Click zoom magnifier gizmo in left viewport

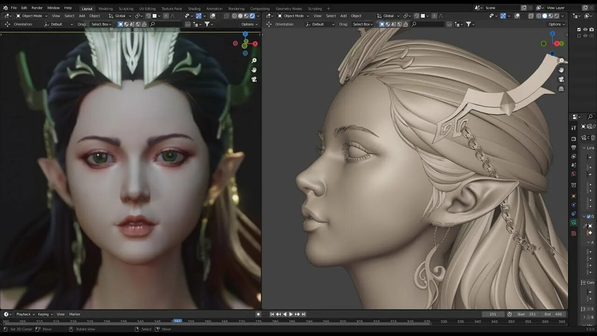(x=254, y=61)
